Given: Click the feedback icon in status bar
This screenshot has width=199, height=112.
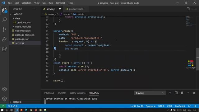Looking at the screenshot, I should (189, 106).
